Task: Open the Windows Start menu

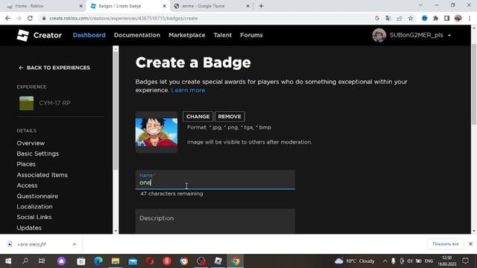Action: coord(8,261)
